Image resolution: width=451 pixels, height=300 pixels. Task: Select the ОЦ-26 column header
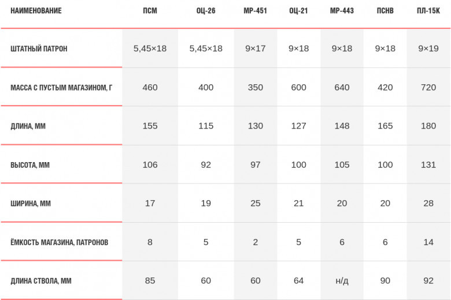pos(206,11)
